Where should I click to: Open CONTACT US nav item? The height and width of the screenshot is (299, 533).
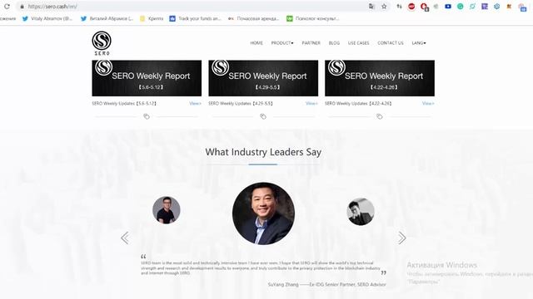click(391, 43)
